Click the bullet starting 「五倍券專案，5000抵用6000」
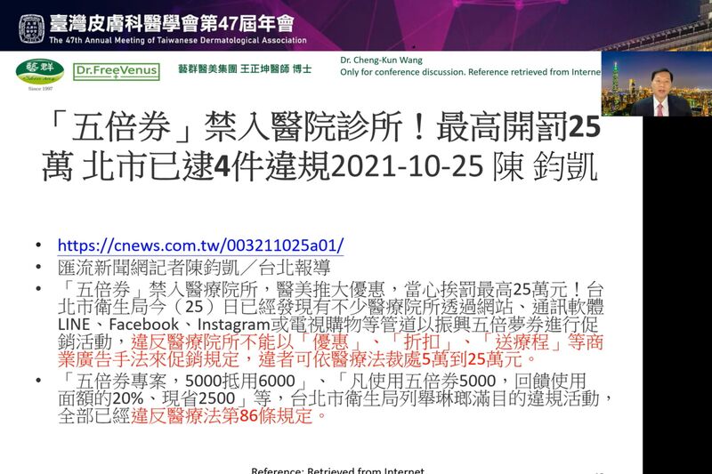The image size is (712, 474). pyautogui.click(x=335, y=398)
